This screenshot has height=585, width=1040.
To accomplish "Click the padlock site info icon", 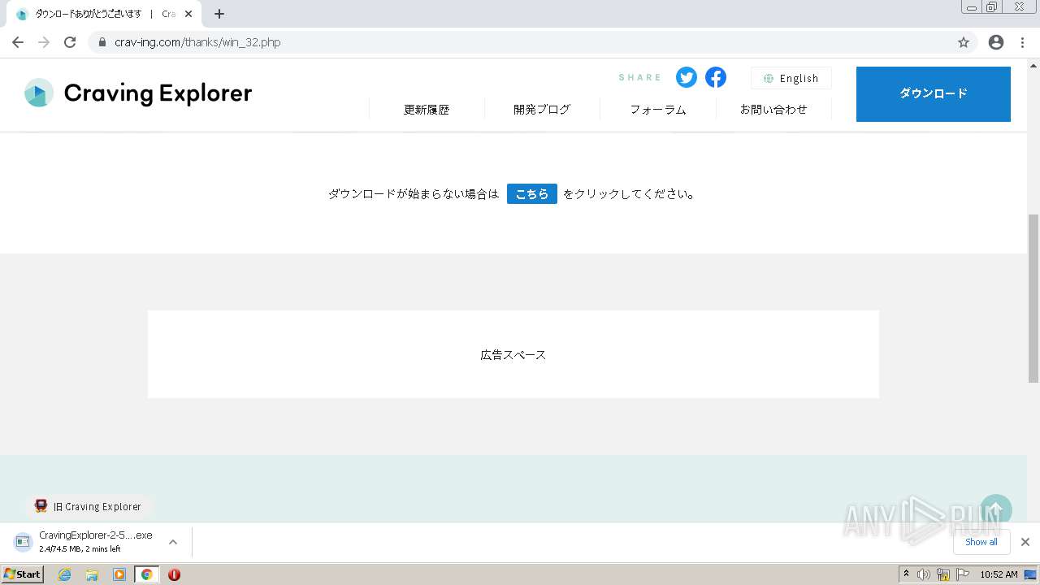I will 102,42.
